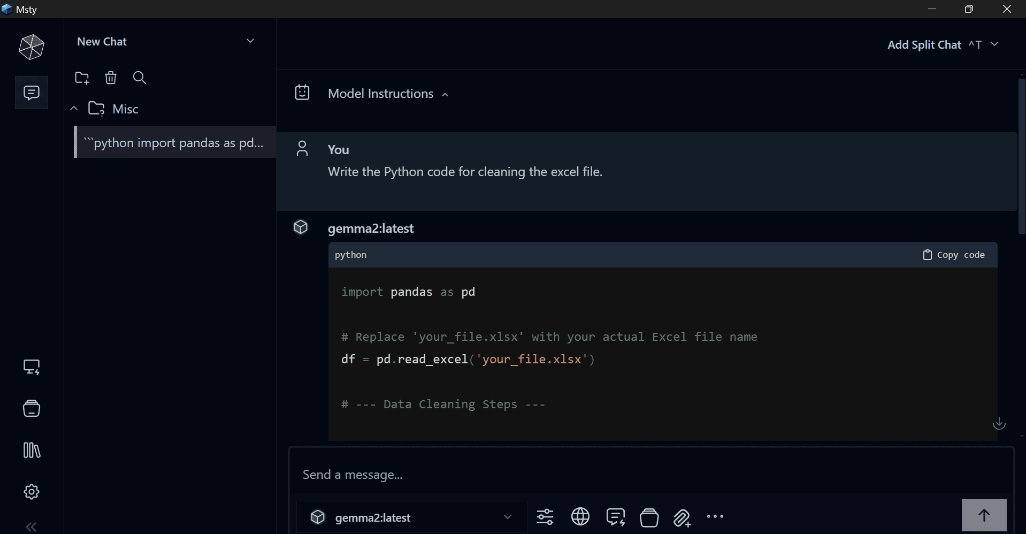Open model options sliders icon
The image size is (1026, 534).
(x=545, y=517)
